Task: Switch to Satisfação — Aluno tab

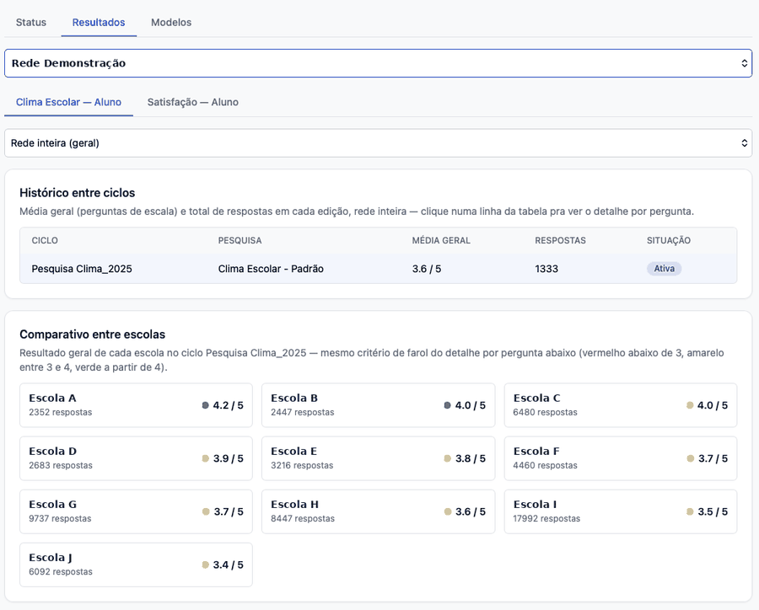Action: tap(193, 102)
